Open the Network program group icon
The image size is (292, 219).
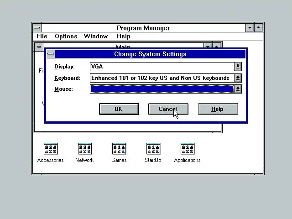(x=85, y=149)
